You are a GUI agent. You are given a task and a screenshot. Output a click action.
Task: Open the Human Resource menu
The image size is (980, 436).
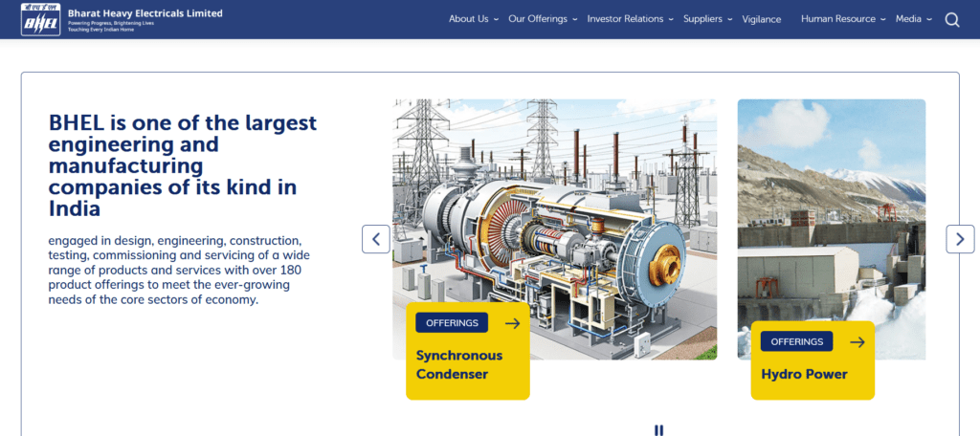(x=842, y=19)
